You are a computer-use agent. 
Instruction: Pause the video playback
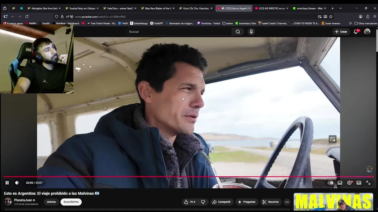click(x=7, y=183)
